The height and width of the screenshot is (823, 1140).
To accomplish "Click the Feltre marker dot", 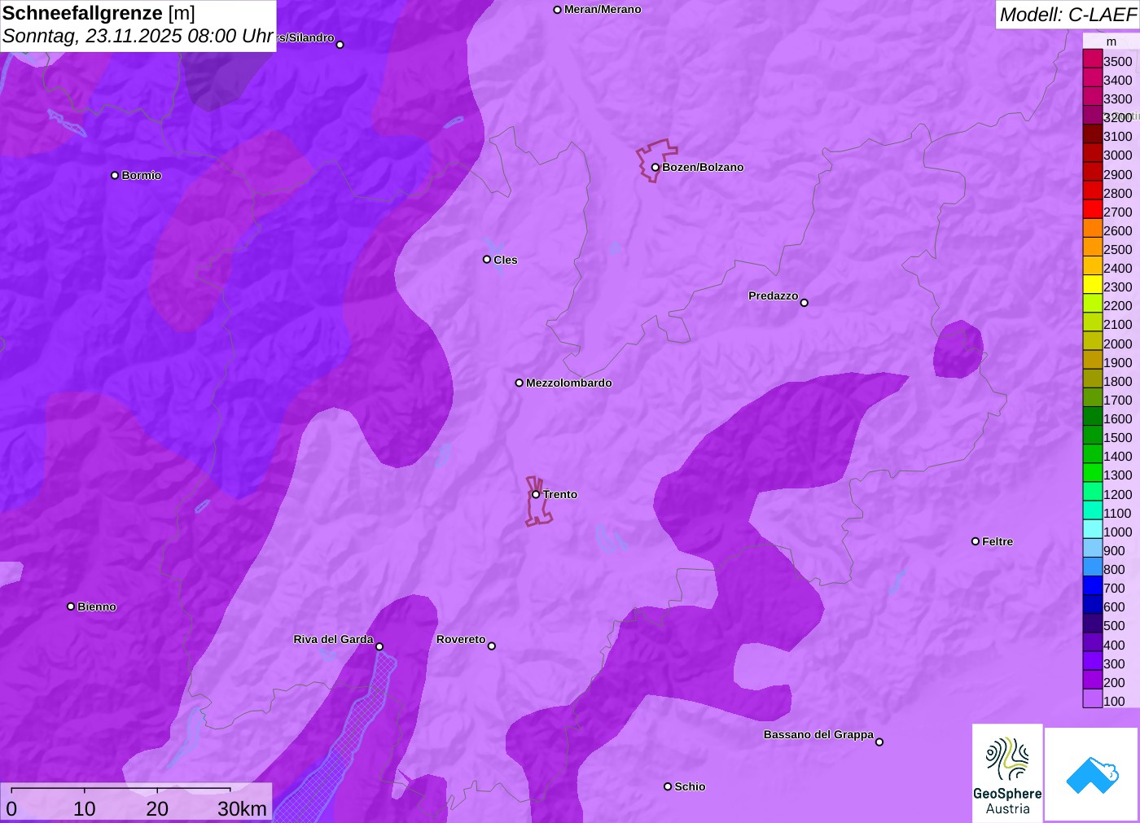I will coord(976,541).
